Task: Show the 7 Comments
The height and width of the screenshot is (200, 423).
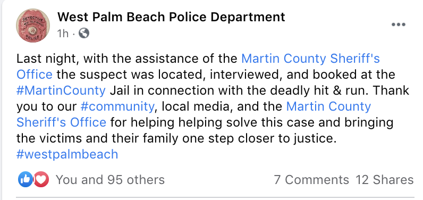Action: pyautogui.click(x=311, y=180)
